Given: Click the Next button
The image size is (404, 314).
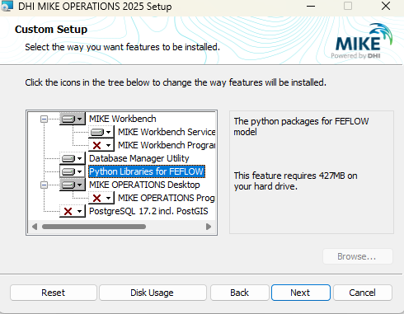Looking at the screenshot, I should point(301,293).
